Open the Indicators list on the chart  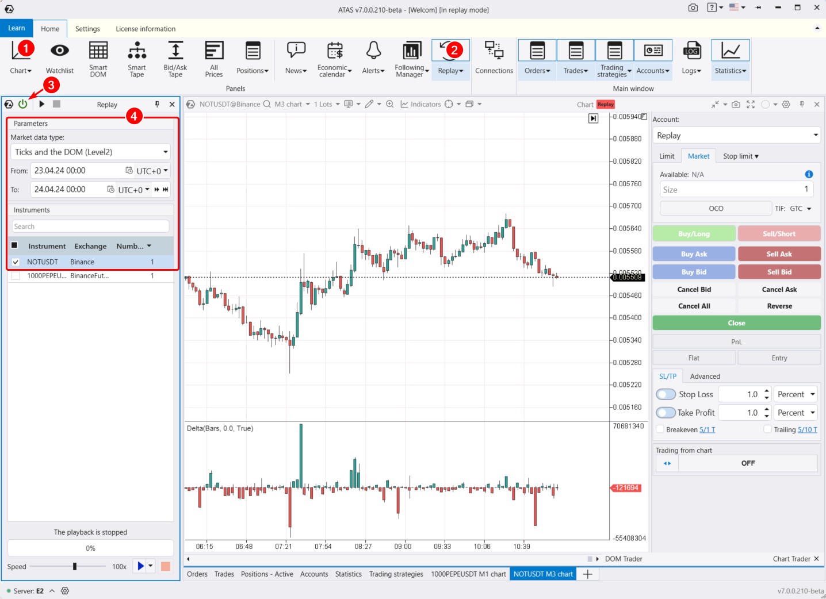click(x=422, y=104)
